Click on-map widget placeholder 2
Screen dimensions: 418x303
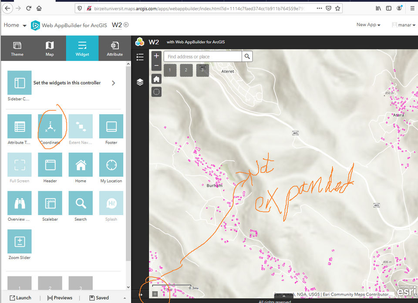point(186,70)
